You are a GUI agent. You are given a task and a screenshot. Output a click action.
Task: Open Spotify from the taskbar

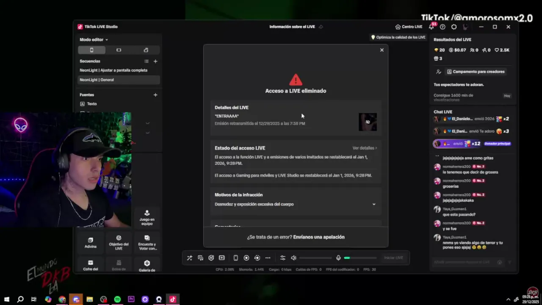[117, 299]
